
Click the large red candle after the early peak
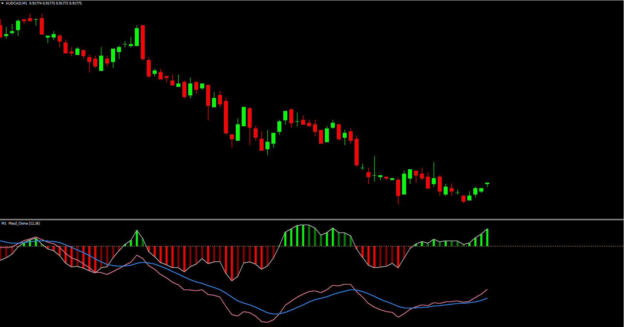click(x=143, y=42)
